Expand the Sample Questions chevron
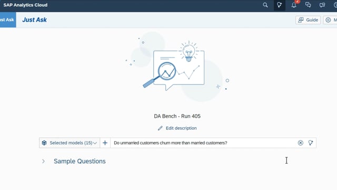This screenshot has width=337, height=190. coord(43,161)
